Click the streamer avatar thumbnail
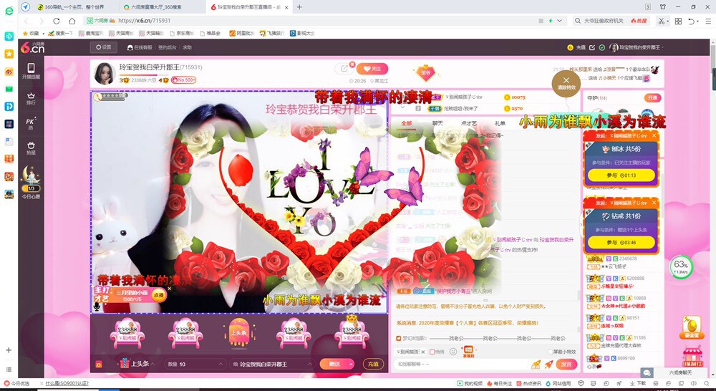 [104, 74]
